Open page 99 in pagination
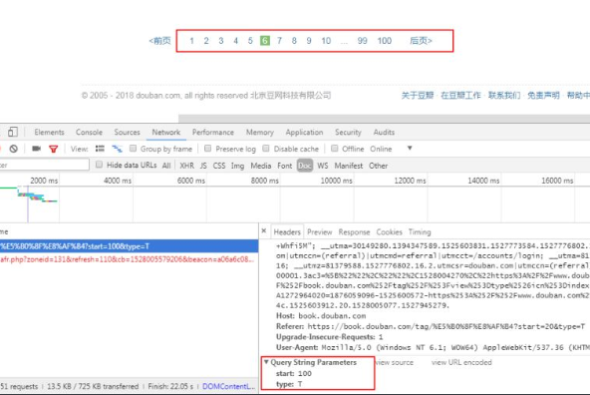The width and height of the screenshot is (590, 395). (x=363, y=41)
